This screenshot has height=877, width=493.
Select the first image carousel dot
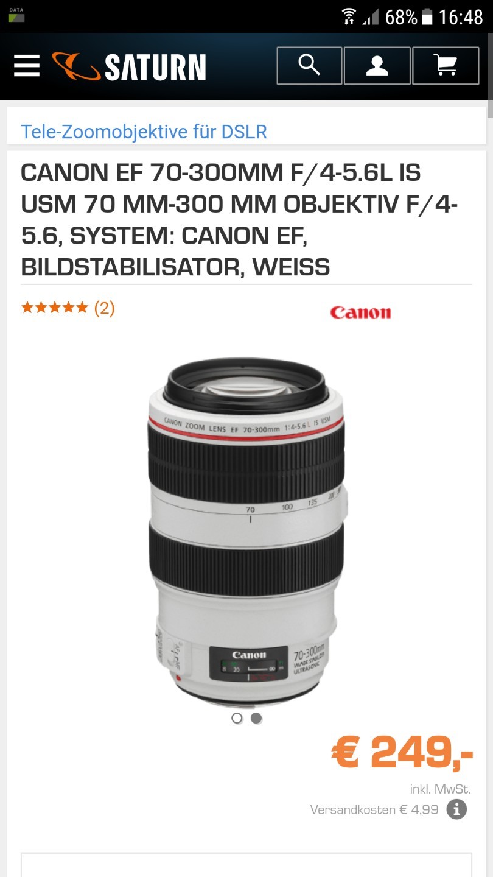point(237,718)
